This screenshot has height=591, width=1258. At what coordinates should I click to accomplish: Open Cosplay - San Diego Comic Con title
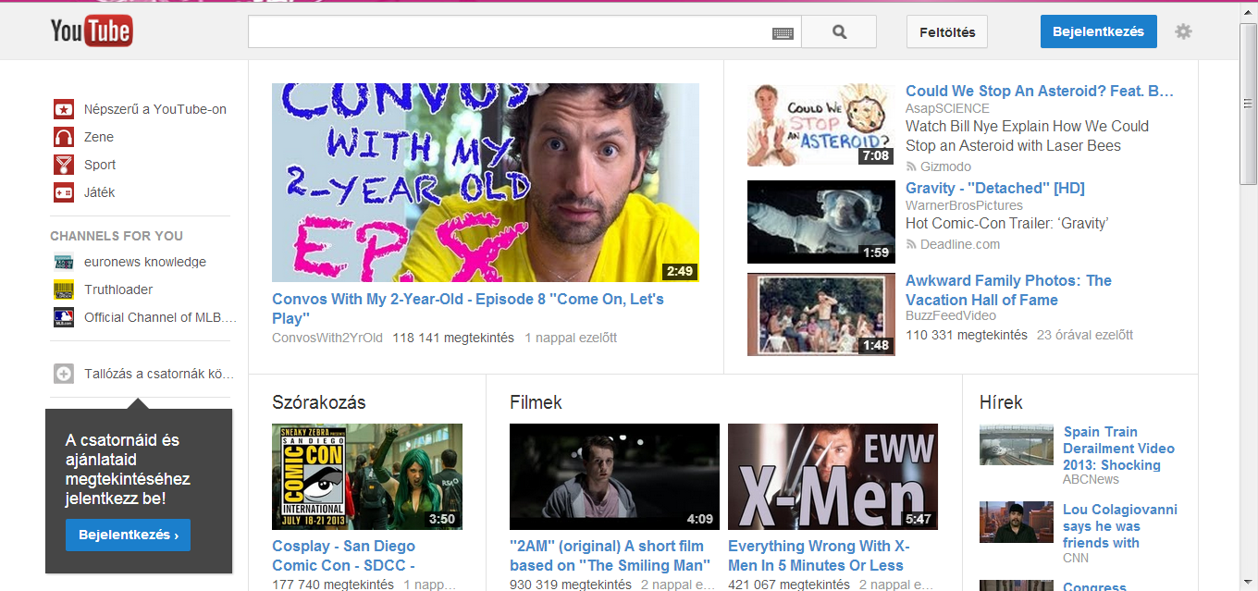tap(344, 556)
